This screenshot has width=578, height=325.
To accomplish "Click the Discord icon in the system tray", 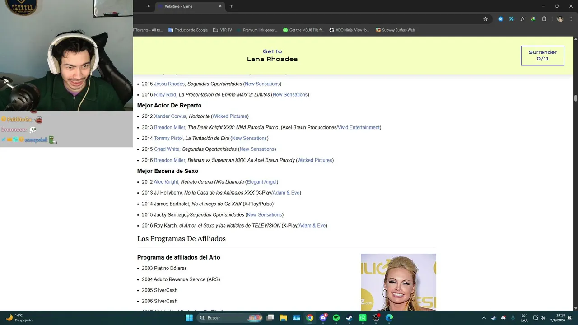I will [503, 318].
